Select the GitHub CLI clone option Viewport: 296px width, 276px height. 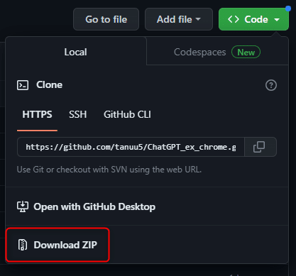tap(127, 115)
